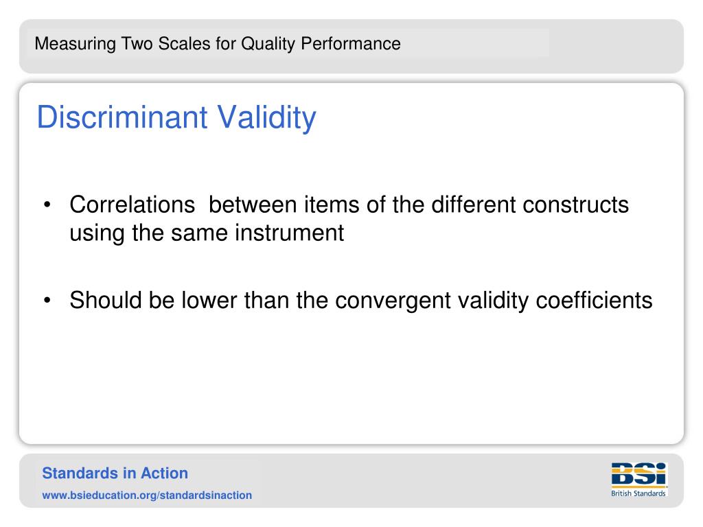Click the second bullet point marker

click(47, 301)
